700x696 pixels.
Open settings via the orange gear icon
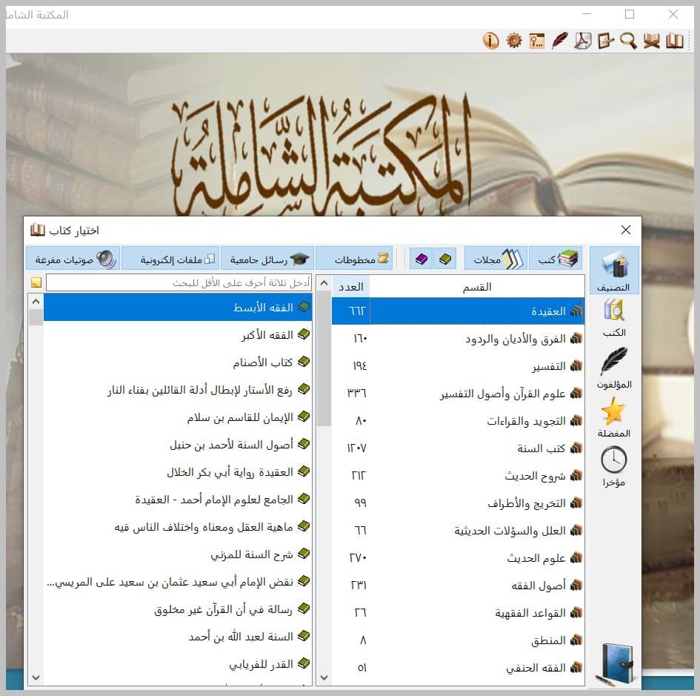(514, 41)
